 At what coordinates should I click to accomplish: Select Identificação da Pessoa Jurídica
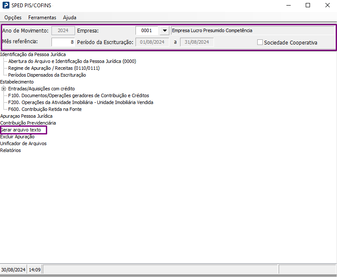click(x=33, y=54)
